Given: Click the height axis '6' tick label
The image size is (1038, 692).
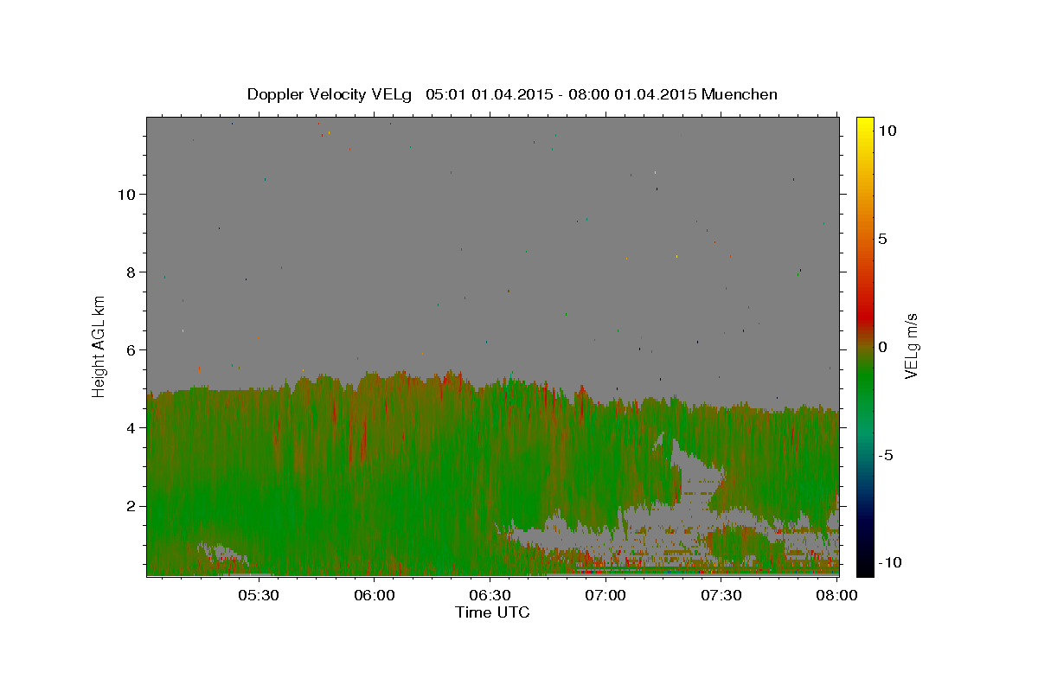Looking at the screenshot, I should 131,349.
